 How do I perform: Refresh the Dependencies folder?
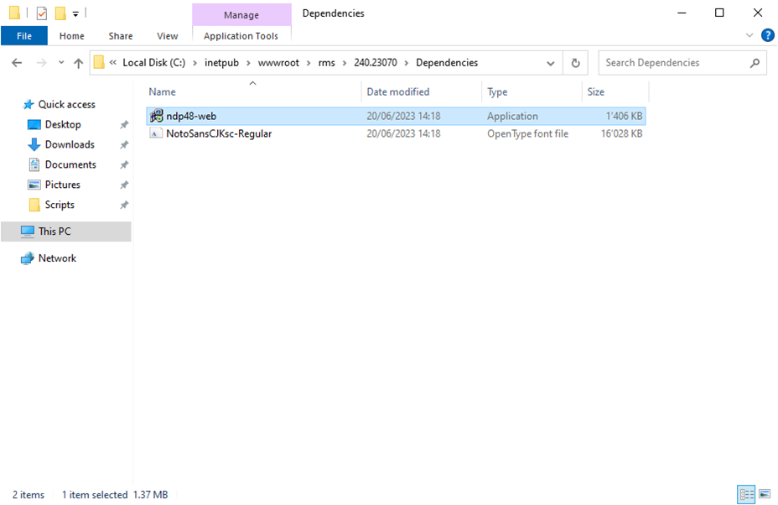576,63
